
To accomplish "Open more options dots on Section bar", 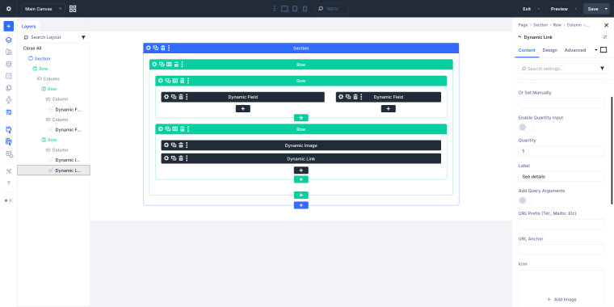I will pyautogui.click(x=169, y=48).
